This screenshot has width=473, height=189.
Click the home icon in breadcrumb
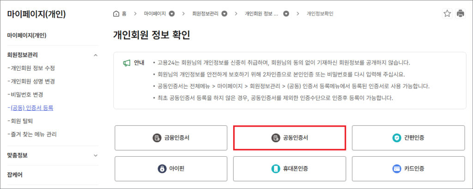[x=116, y=13]
